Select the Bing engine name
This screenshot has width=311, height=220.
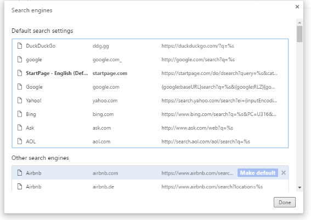pos(31,114)
